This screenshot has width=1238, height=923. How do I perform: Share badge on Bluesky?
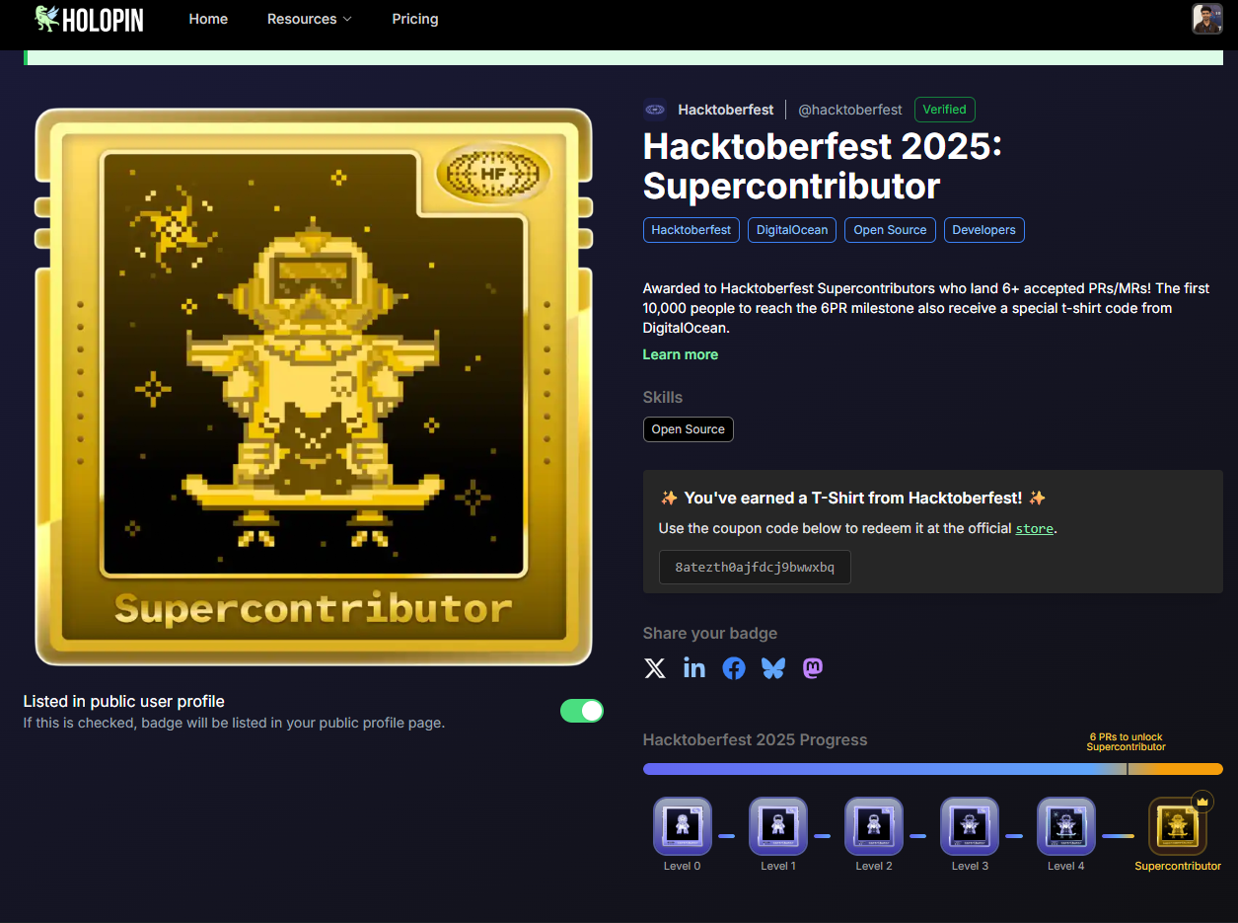click(x=773, y=668)
